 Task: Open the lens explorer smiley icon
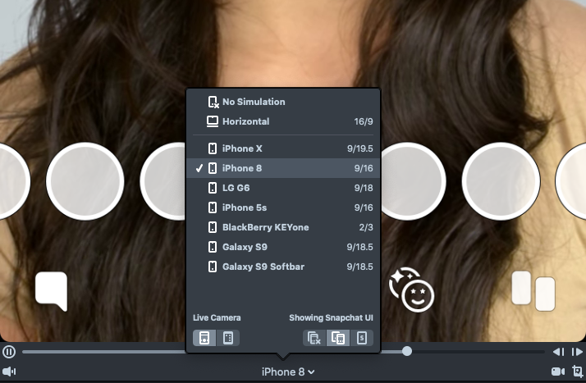[411, 290]
